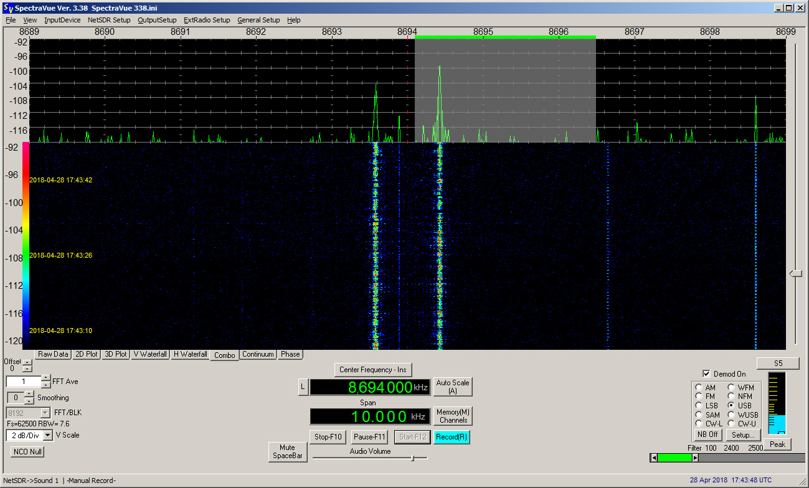Switch to the Continuum tab
Image resolution: width=809 pixels, height=488 pixels.
pyautogui.click(x=258, y=354)
